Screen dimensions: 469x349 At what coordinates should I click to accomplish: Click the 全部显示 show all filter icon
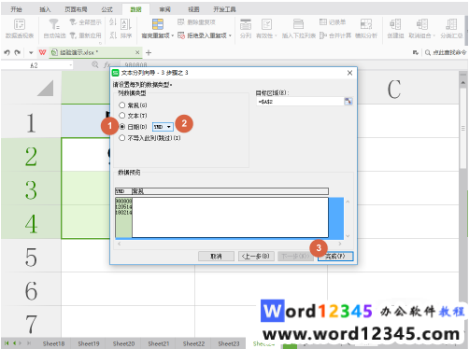click(x=73, y=22)
